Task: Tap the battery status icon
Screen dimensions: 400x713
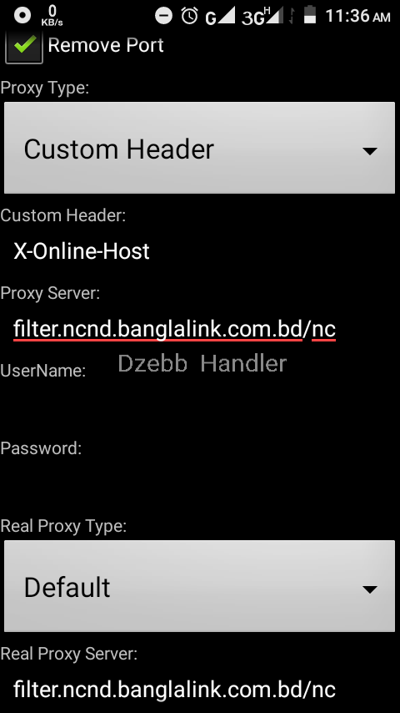Action: pyautogui.click(x=310, y=14)
